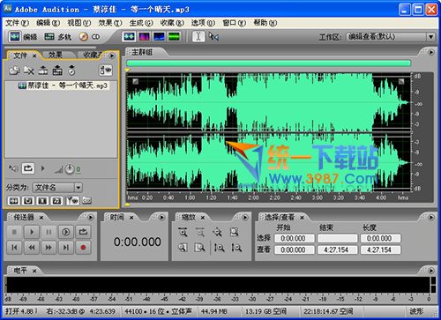Click close file icon in Files panel
The image size is (441, 320).
tap(29, 71)
